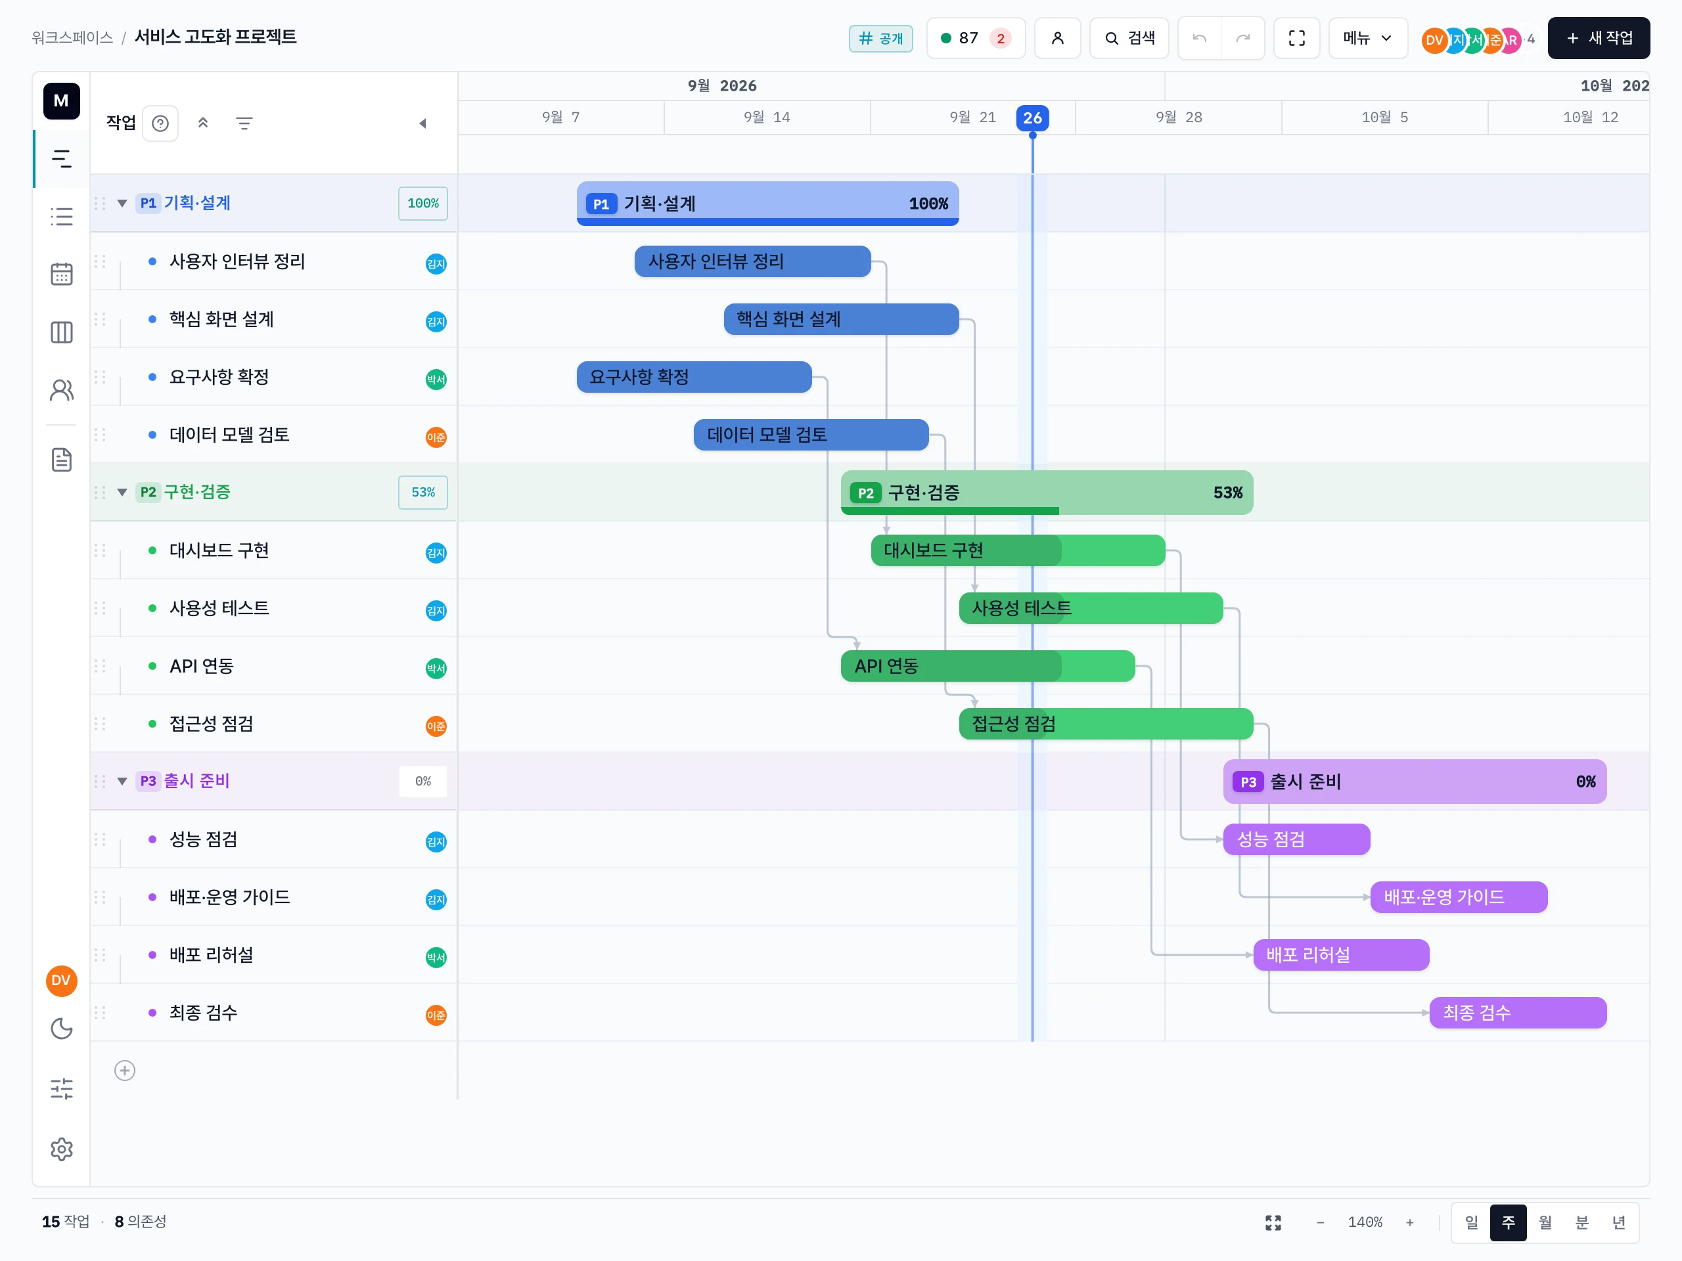Viewport: 1682px width, 1261px height.
Task: Click the 새 작업 button
Action: 1599,38
